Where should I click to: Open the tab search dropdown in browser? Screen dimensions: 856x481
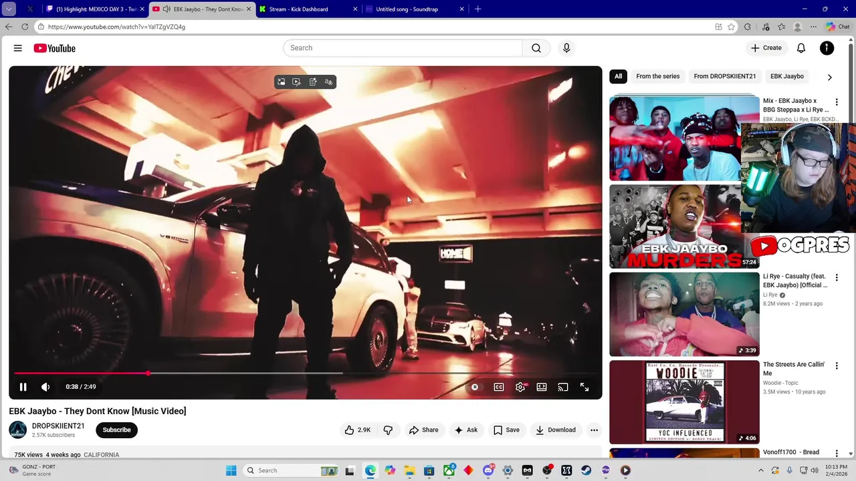tap(9, 9)
